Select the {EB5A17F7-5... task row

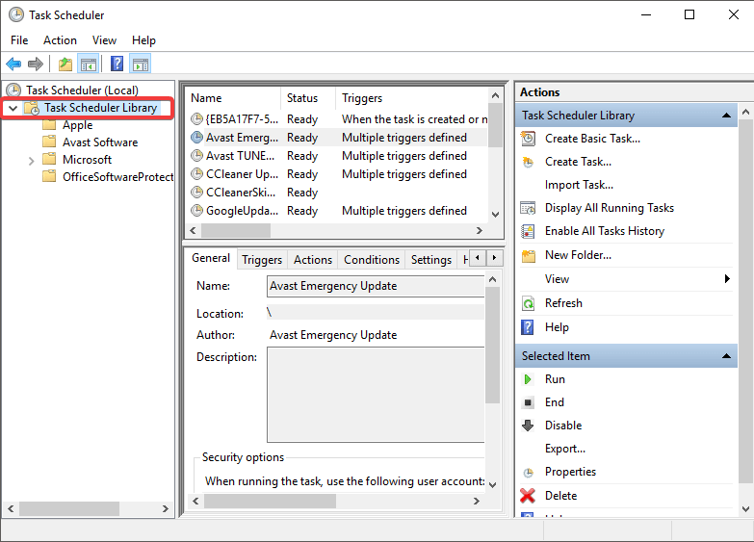tap(339, 118)
